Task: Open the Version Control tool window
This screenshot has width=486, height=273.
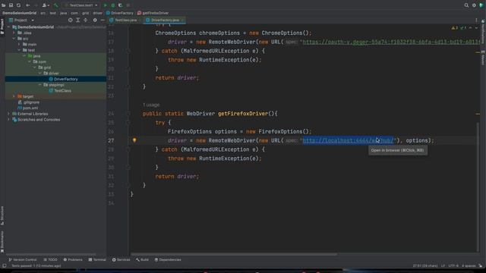Action: tap(22, 259)
